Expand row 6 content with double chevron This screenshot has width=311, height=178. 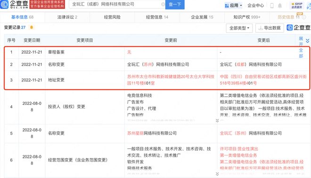pos(217,174)
